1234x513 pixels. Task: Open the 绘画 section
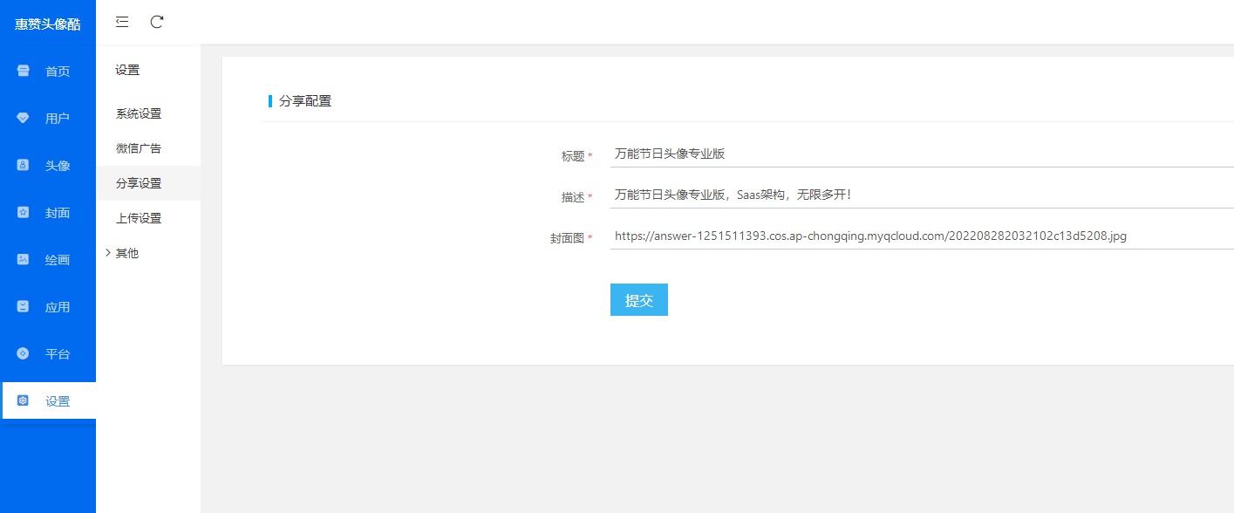(48, 259)
